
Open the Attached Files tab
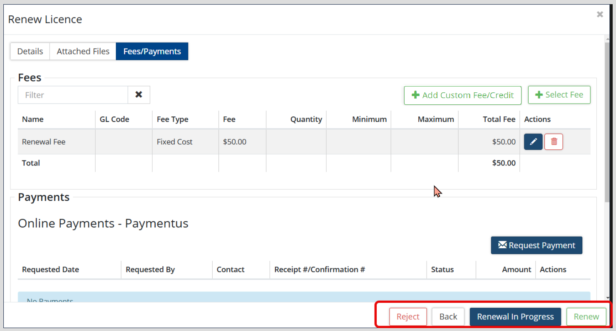coord(83,51)
